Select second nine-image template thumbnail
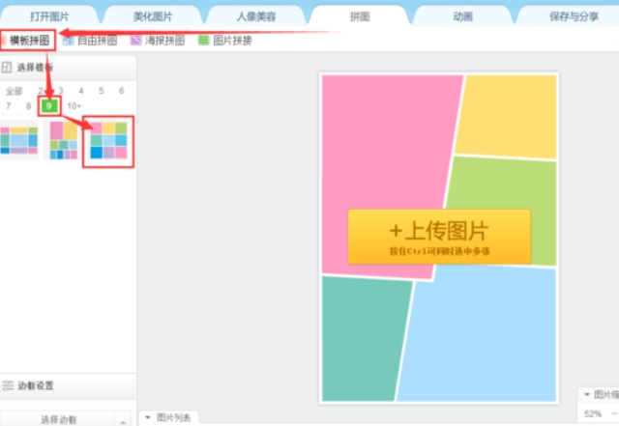 [x=63, y=140]
